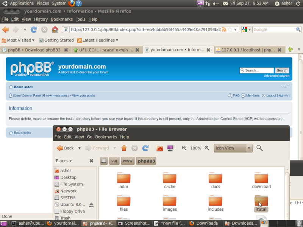Open Advanced search link
303x227 pixels.
tap(276, 76)
